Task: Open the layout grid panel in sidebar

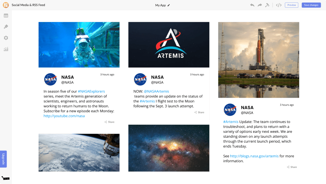Action: coord(6,15)
